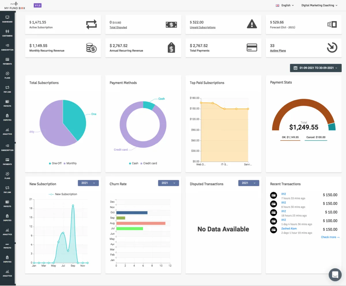This screenshot has width=346, height=286.
Task: Click the Sep peak point in New Subscription chart
Action: coord(73,205)
